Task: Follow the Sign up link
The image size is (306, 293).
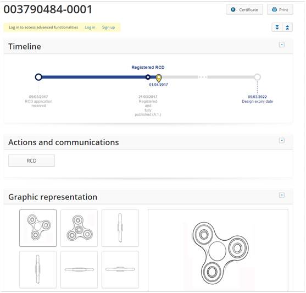Action: tap(109, 27)
